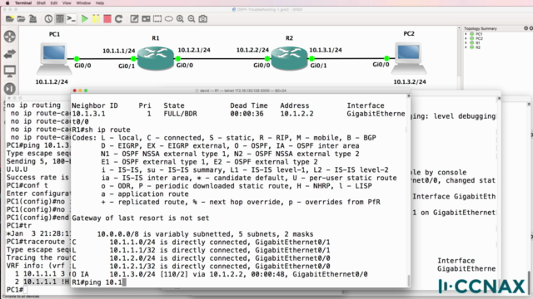Select router R2 on the topology
The width and height of the screenshot is (533, 299).
coord(289,58)
